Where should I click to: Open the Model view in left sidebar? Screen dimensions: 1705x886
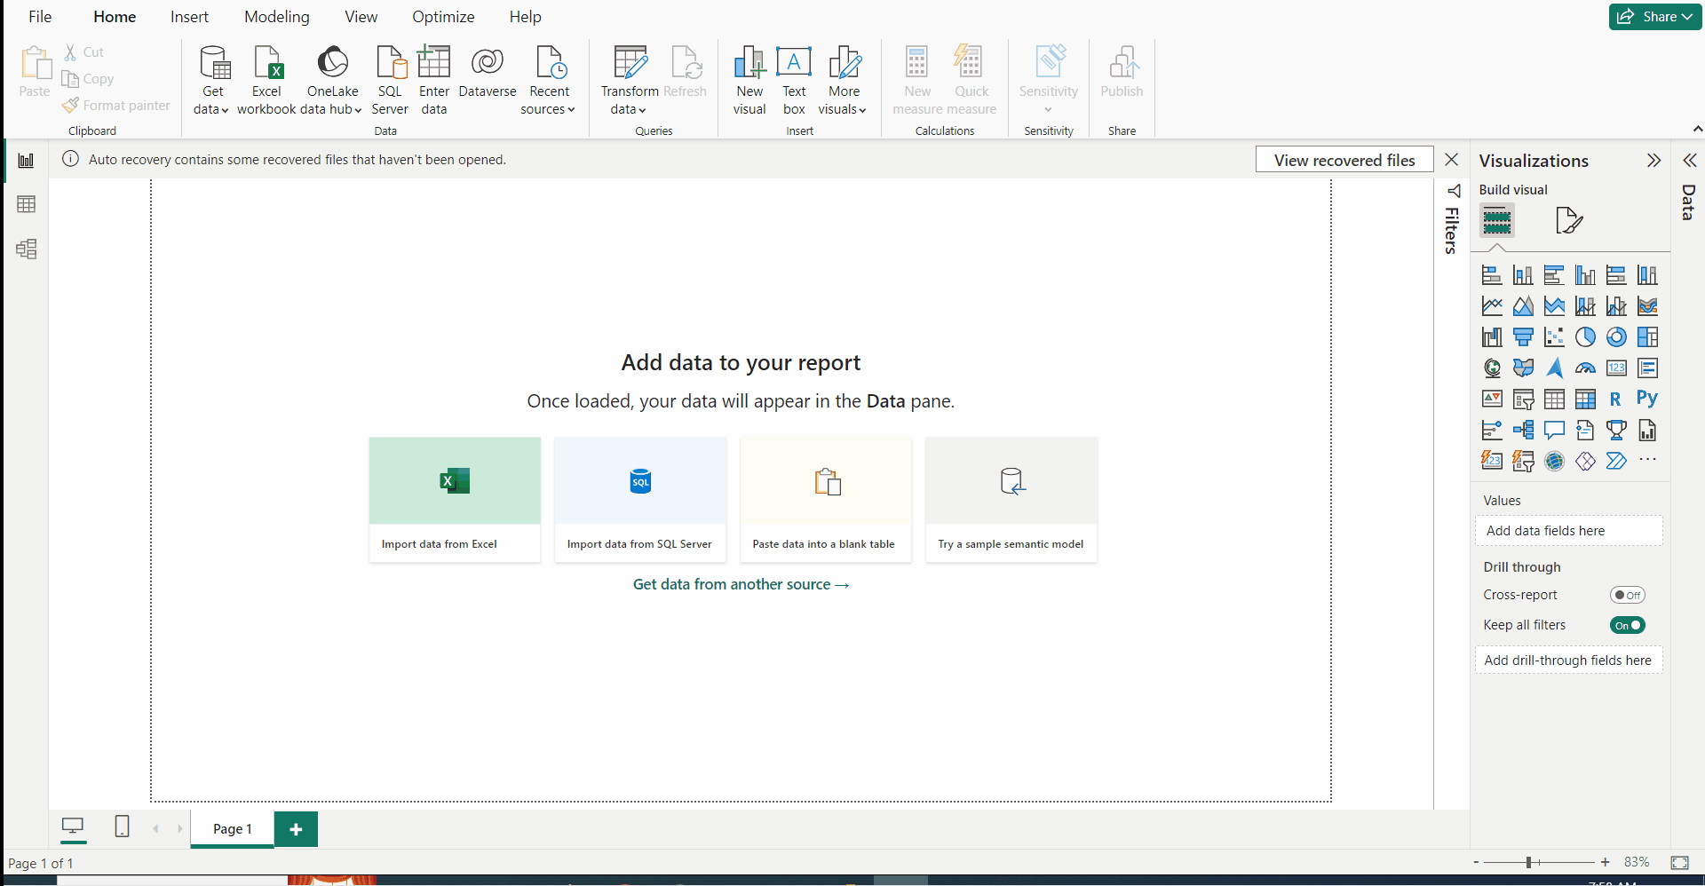[x=27, y=249]
